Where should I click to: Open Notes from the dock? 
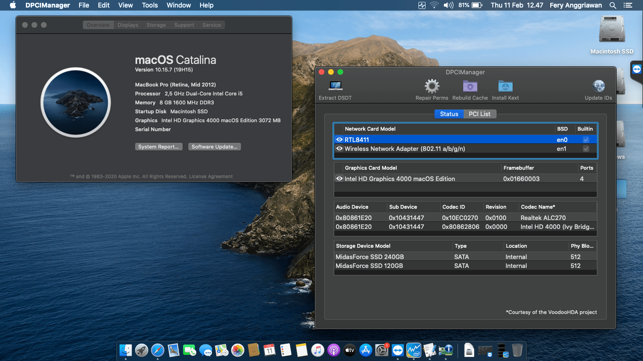pos(301,350)
